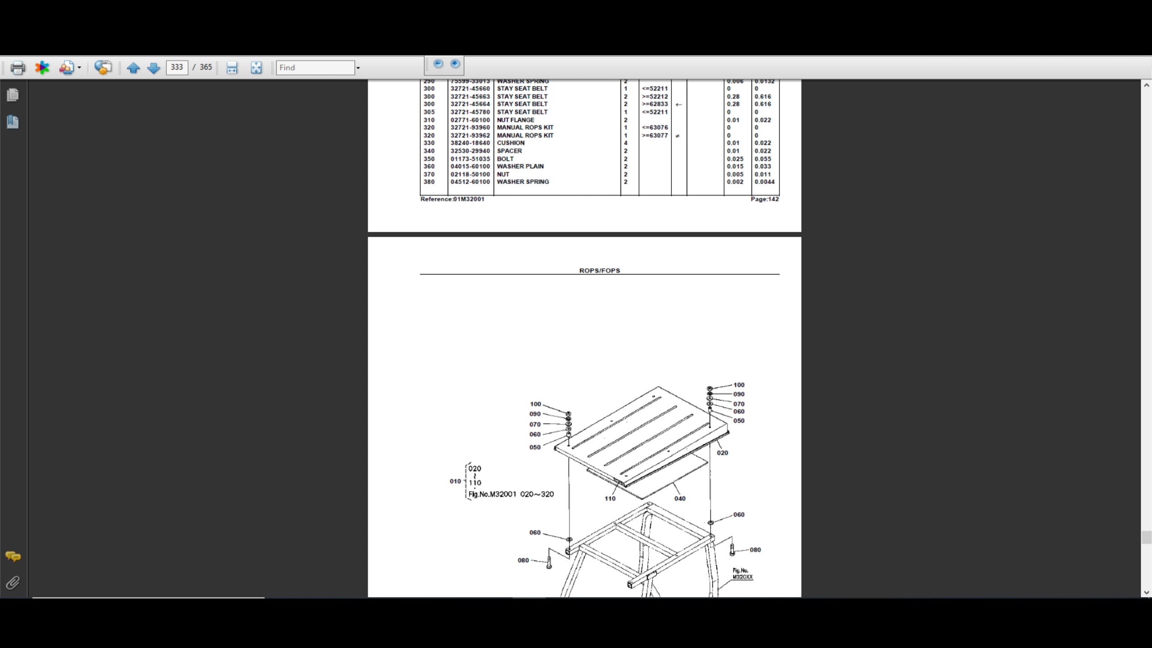
Task: Open the Bookmarks sidebar panel
Action: coord(13,121)
